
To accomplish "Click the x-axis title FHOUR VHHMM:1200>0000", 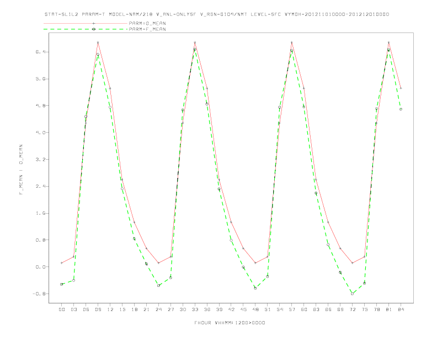I will tap(230, 323).
